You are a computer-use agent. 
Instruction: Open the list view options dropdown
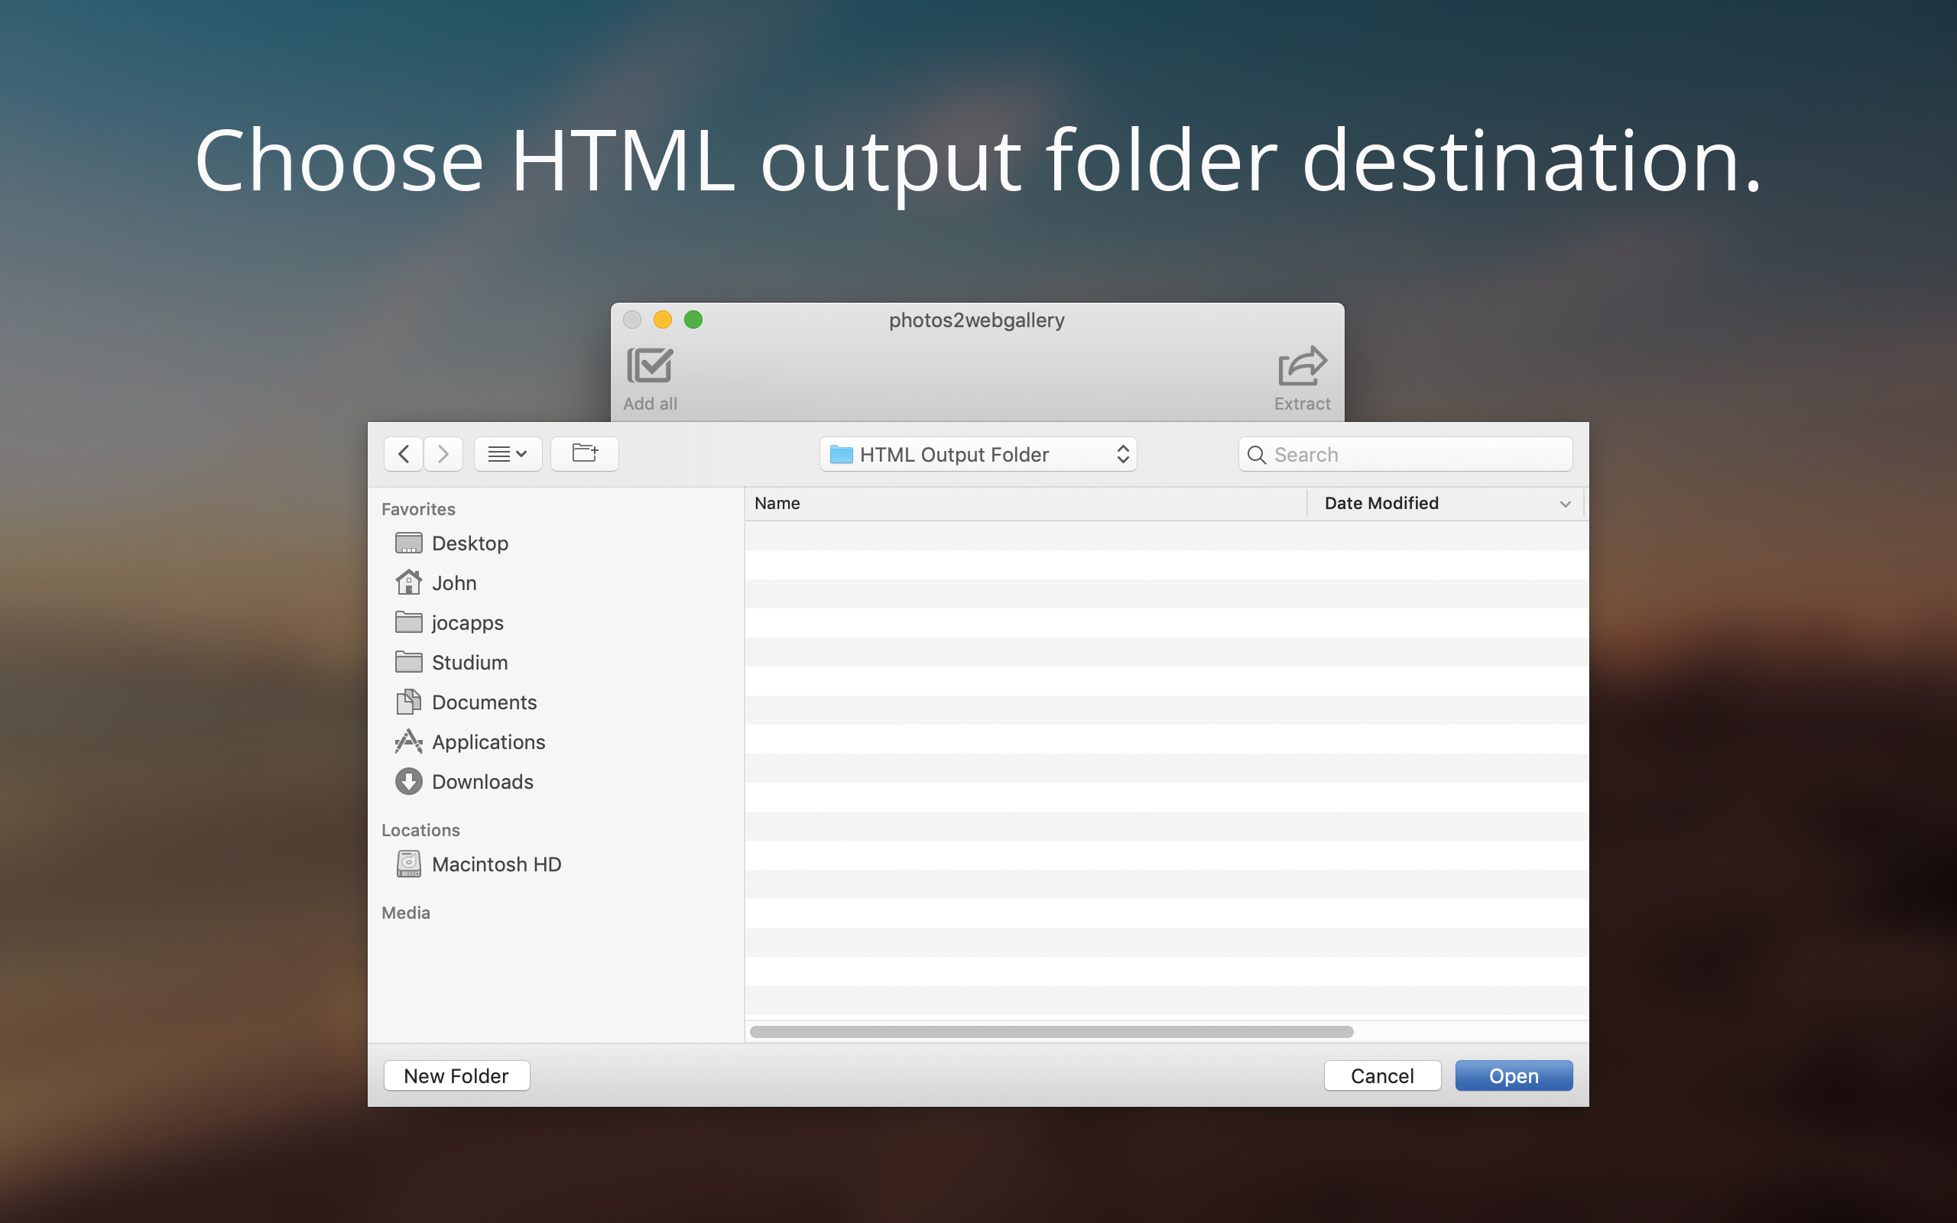coord(508,454)
